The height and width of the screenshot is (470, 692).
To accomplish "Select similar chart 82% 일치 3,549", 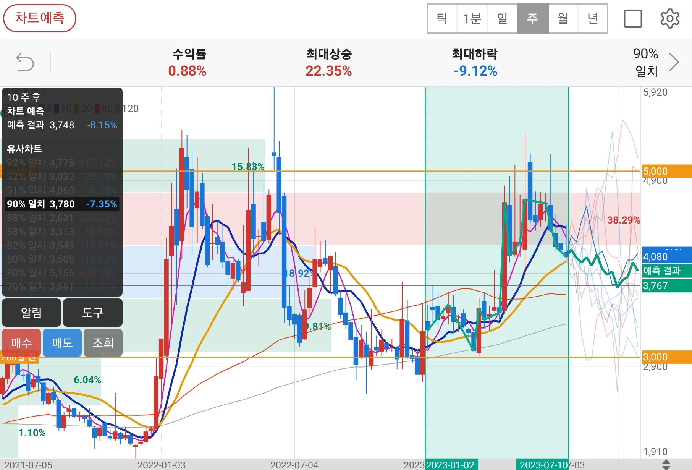I will point(62,245).
